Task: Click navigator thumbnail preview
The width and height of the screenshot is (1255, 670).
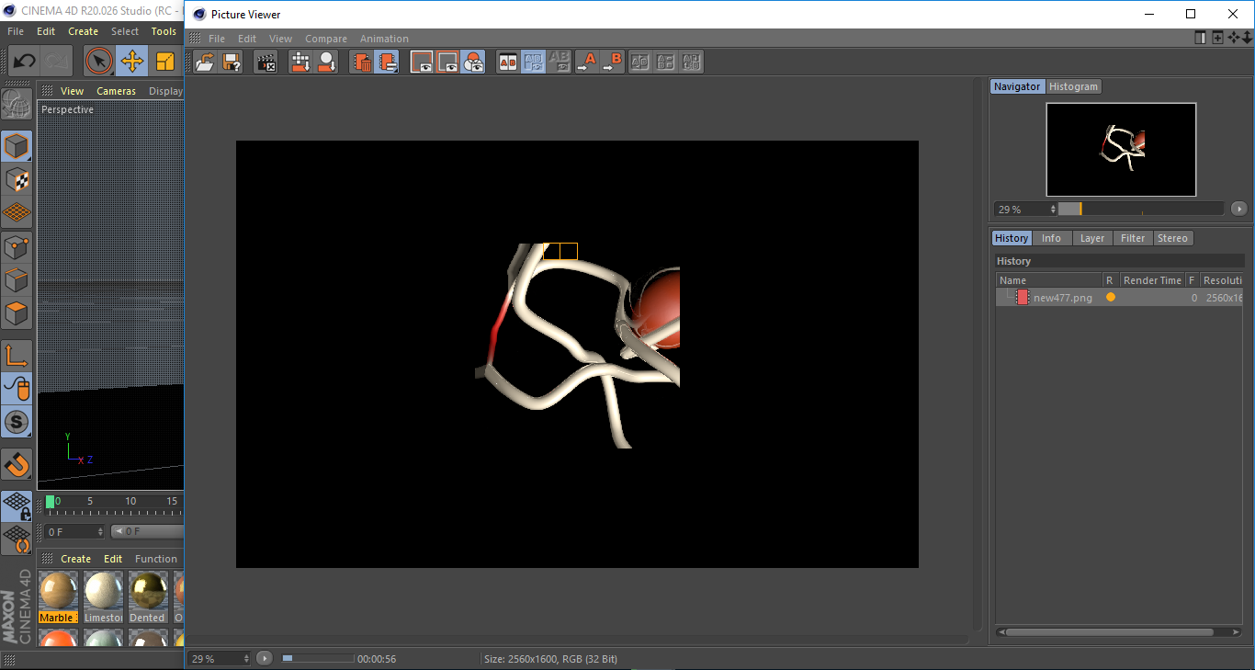Action: (1121, 149)
